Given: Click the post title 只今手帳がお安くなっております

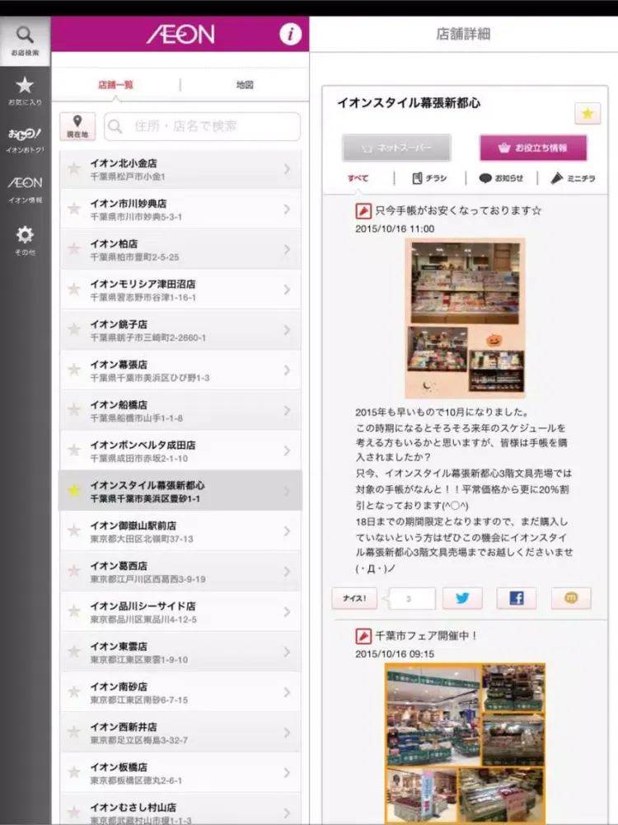Looking at the screenshot, I should click(x=458, y=210).
